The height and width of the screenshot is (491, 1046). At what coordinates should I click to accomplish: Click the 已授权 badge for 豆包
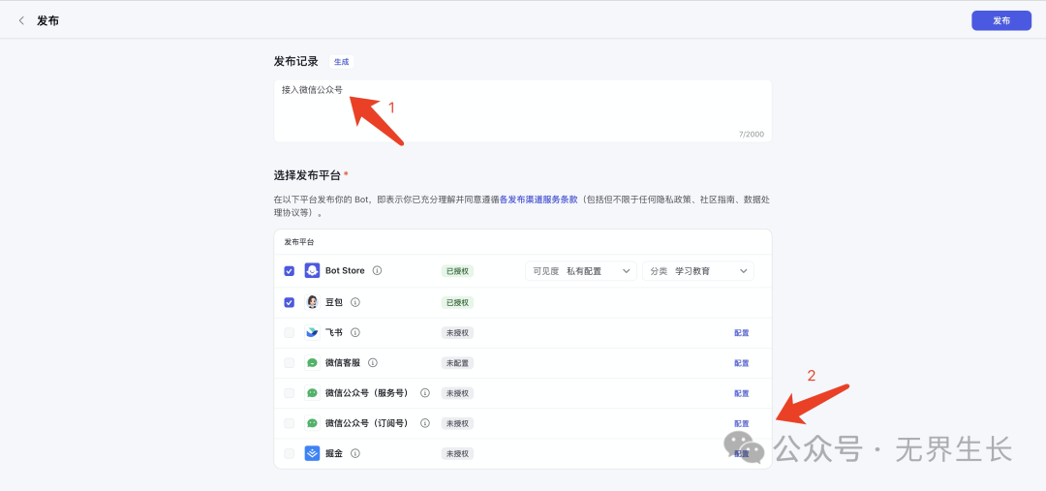coord(457,302)
